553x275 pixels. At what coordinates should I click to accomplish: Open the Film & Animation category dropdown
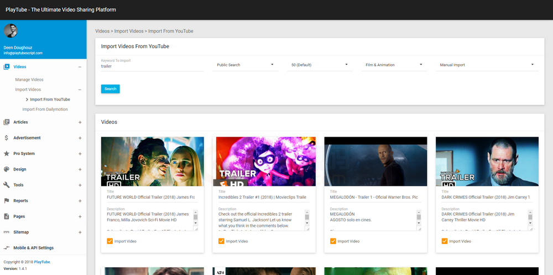point(394,65)
